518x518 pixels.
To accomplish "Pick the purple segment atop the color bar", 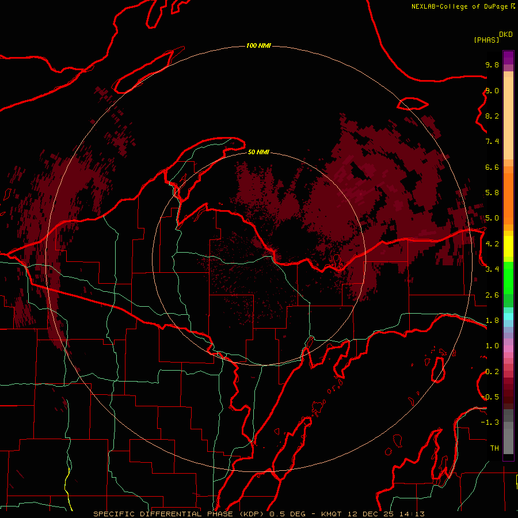I will pos(508,58).
